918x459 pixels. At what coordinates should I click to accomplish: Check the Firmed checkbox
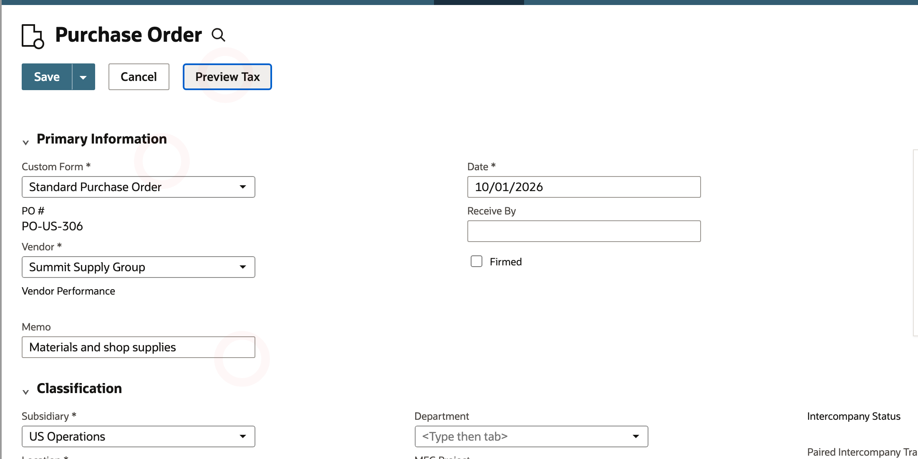[x=477, y=261]
